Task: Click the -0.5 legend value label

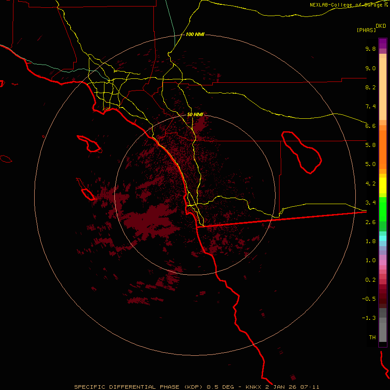Action: coord(369,299)
